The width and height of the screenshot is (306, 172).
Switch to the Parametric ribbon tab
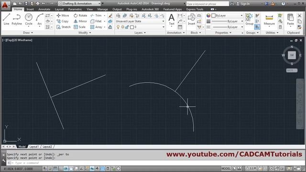pos(75,9)
